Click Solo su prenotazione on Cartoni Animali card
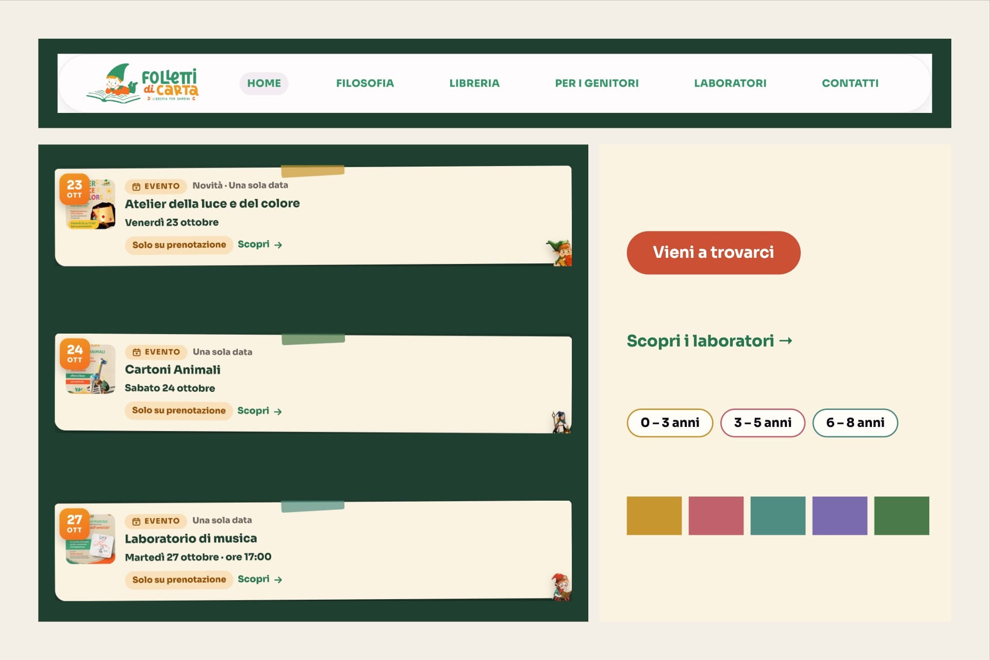 pos(179,410)
